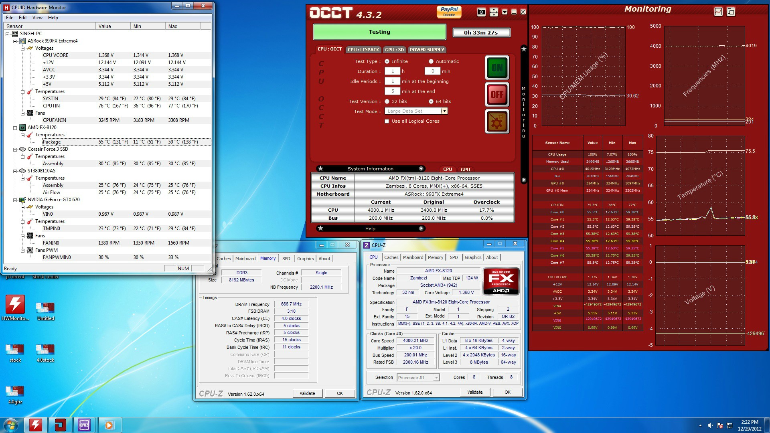The height and width of the screenshot is (433, 770).
Task: Click Idle Periods beginning minutes field
Action: point(393,81)
